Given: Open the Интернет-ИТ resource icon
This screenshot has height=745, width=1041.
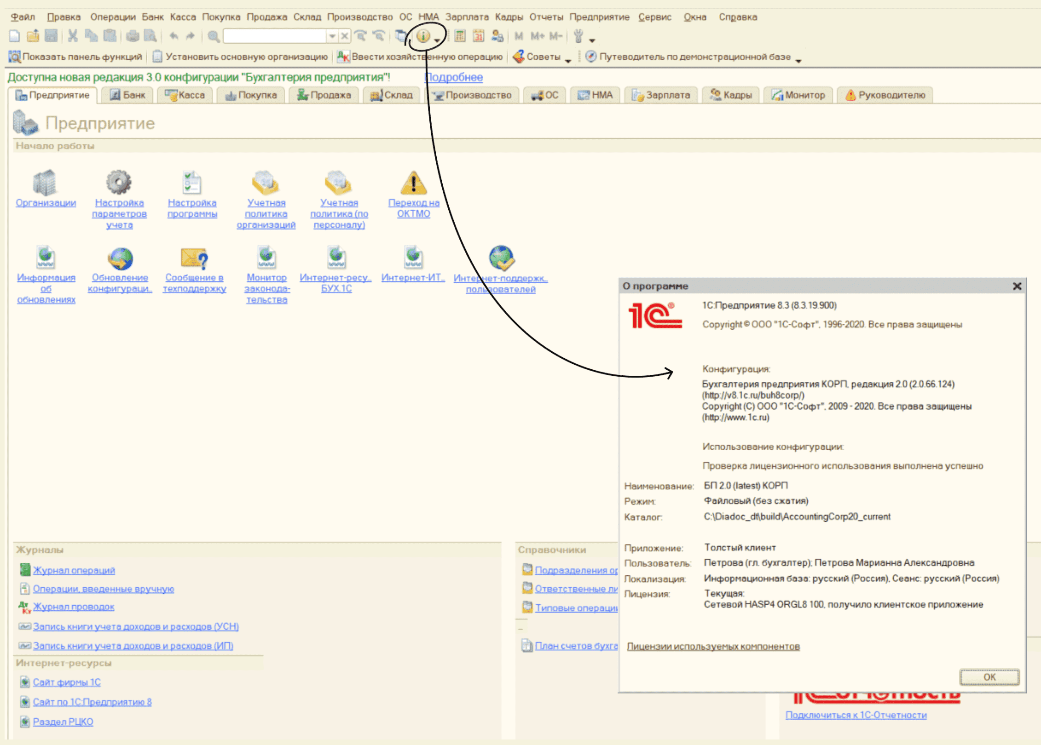Looking at the screenshot, I should tap(413, 258).
